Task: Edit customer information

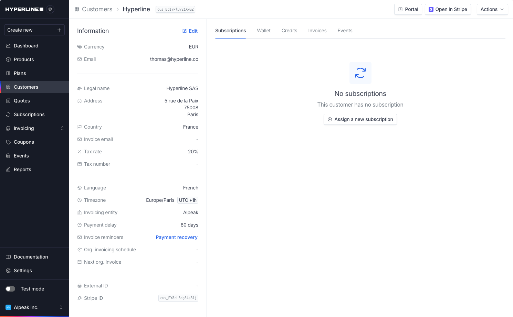Action: click(190, 31)
